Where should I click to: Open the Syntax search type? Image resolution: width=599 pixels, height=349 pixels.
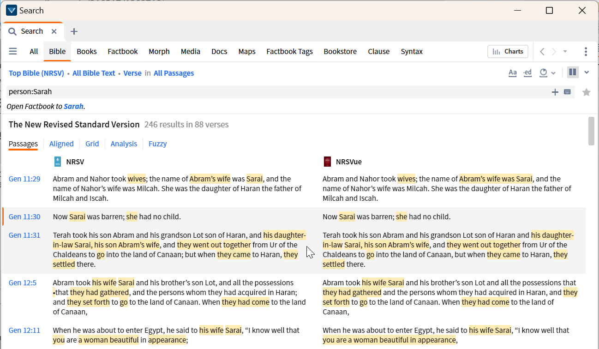click(x=412, y=51)
